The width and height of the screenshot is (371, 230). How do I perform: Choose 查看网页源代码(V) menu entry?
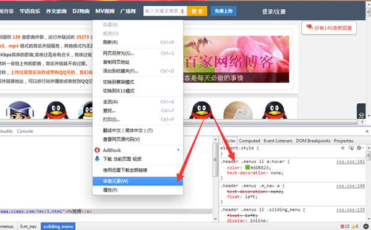(x=138, y=139)
